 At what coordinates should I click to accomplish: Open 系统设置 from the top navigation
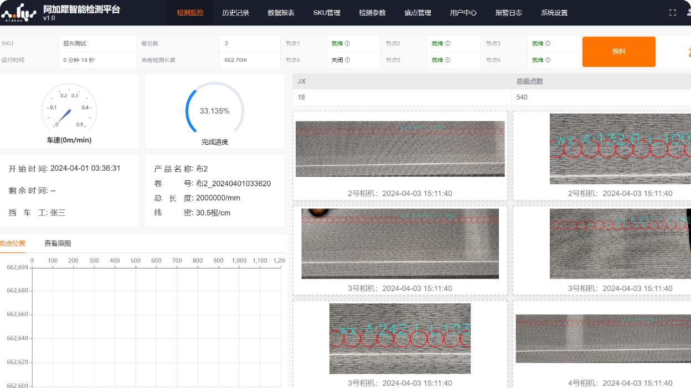pos(554,13)
